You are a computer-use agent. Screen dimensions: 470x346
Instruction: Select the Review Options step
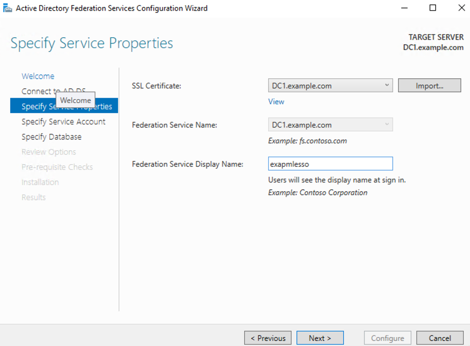49,152
